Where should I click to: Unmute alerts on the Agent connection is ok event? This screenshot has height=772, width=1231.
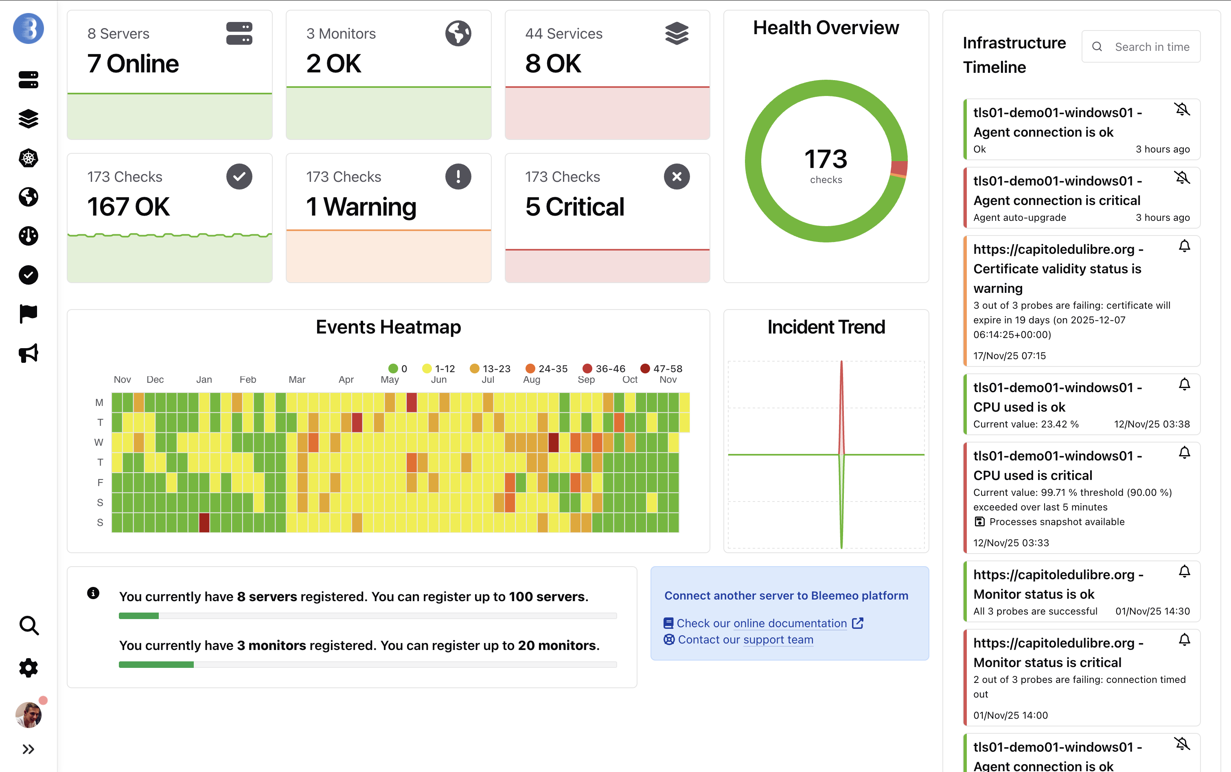coord(1183,109)
